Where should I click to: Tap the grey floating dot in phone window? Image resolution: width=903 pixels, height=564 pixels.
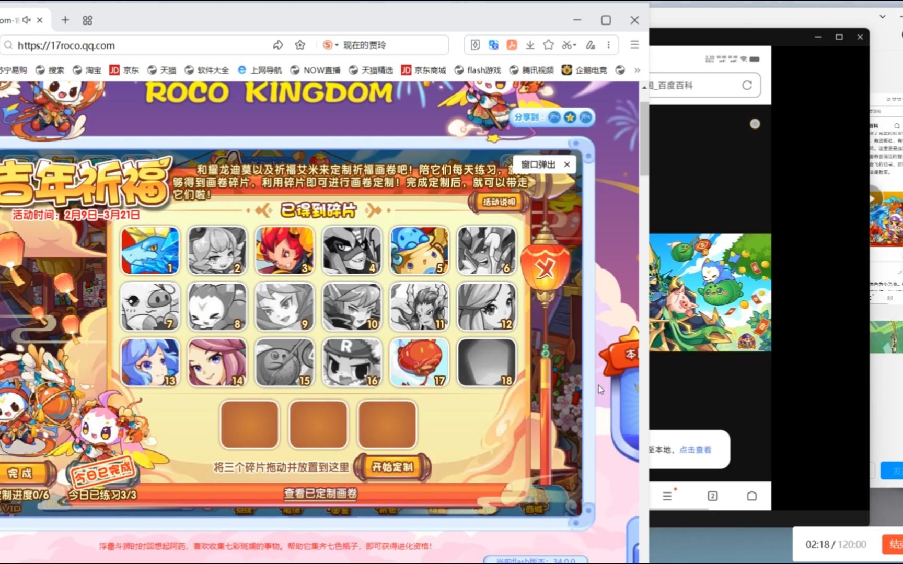click(755, 124)
